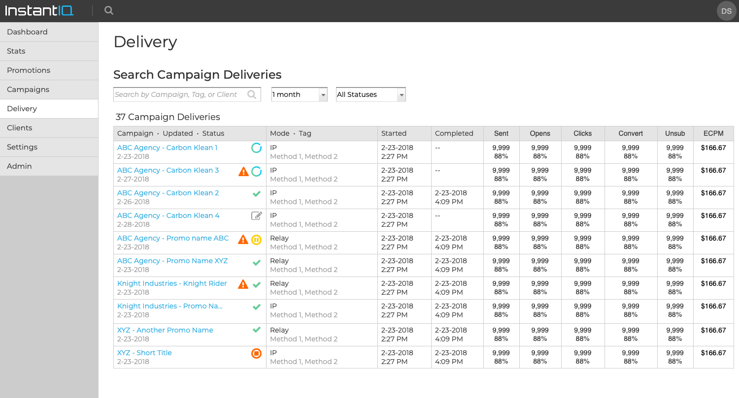Open the 1 month timeframe dropdown
The image size is (739, 398).
(x=299, y=94)
